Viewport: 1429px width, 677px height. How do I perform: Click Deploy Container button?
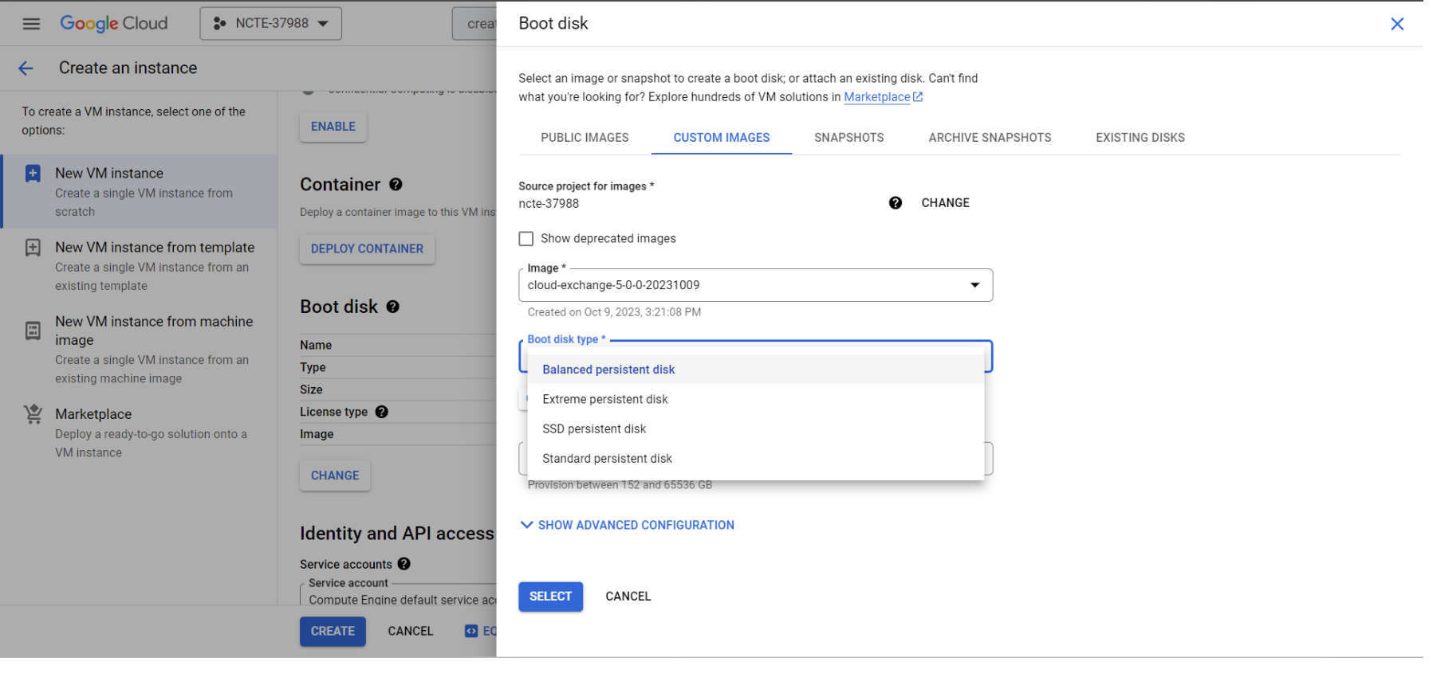coord(367,249)
